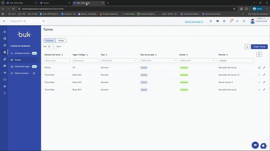Switch to first Buk - Demo Chile tab
This screenshot has height=151, width=270.
21,3
